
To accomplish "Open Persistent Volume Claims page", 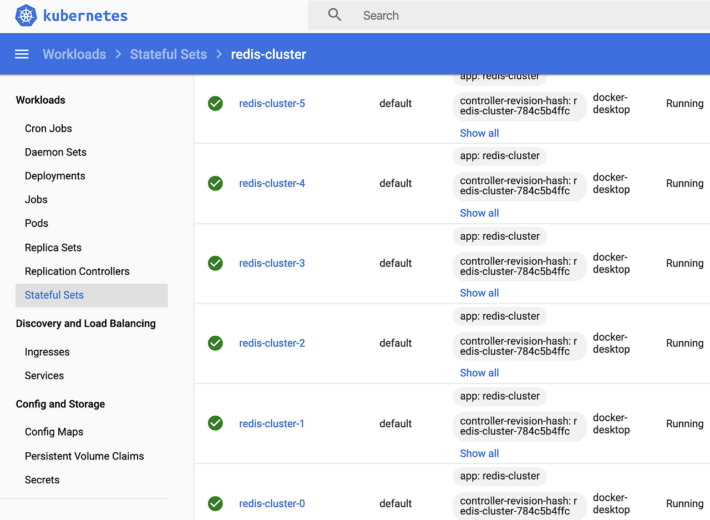I will (x=84, y=456).
